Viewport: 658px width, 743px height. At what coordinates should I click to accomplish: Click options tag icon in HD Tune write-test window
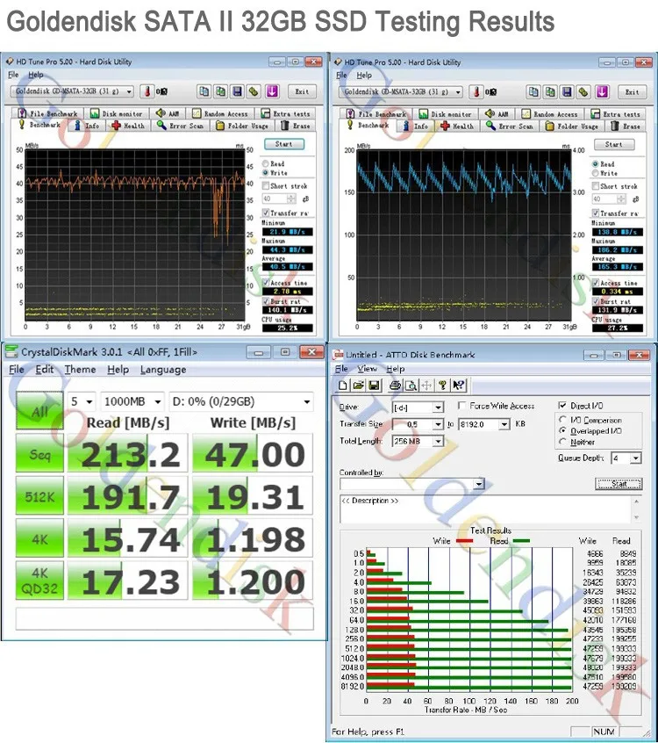pyautogui.click(x=254, y=91)
